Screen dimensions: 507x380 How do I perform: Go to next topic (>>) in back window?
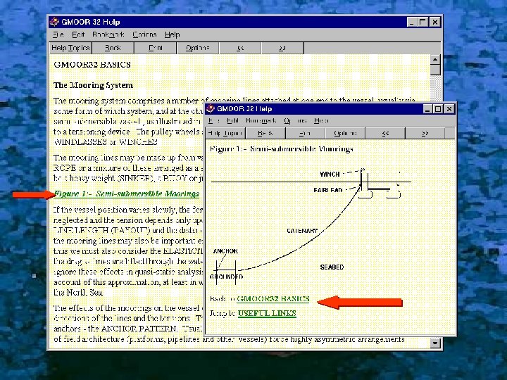[x=282, y=48]
